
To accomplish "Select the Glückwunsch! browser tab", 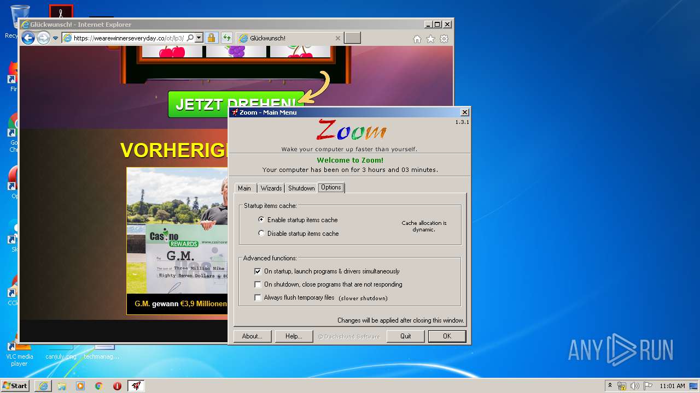I will pos(290,38).
